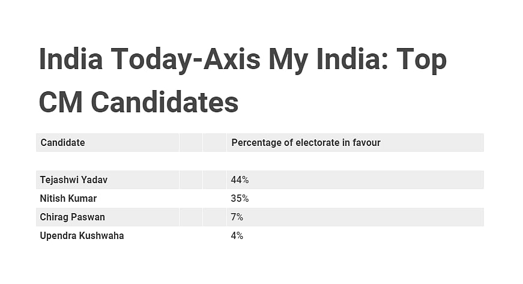Click first empty cell in Tejashwi Yadav row
The height and width of the screenshot is (284, 523).
191,180
